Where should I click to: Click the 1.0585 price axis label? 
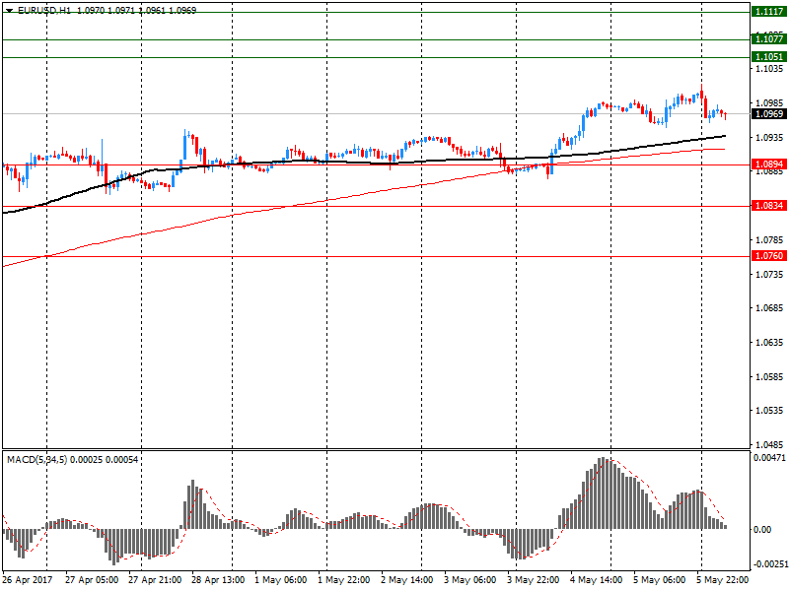click(770, 377)
